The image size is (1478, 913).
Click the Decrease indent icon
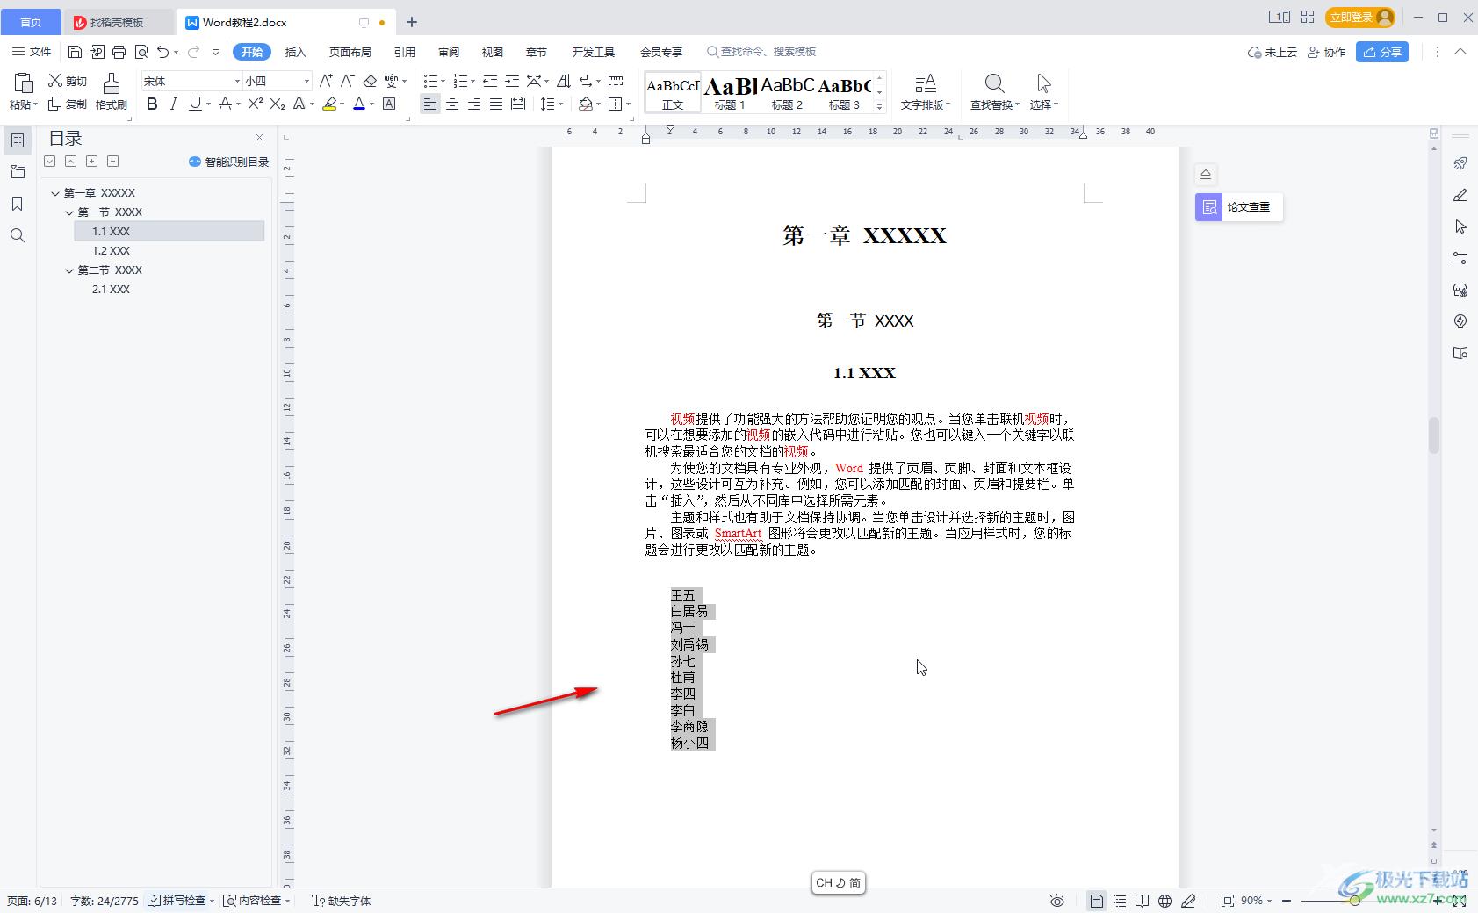490,81
